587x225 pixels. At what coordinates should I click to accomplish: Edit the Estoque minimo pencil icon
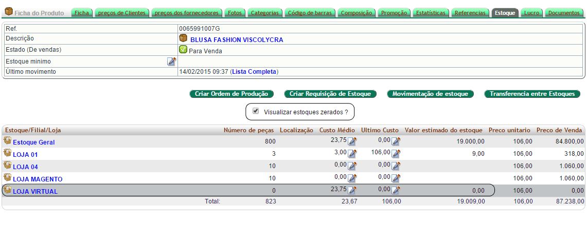coord(172,62)
